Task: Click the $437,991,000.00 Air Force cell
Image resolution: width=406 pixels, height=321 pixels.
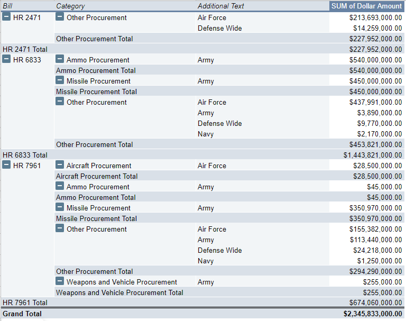Action: (367, 103)
